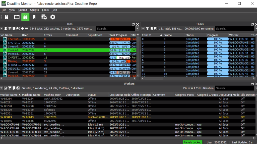The width and height of the screenshot is (257, 144).
Task: Toggle the funnel filter in Workers panel
Action: click(x=10, y=88)
